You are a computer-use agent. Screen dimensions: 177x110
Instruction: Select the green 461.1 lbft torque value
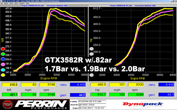pyautogui.click(x=10, y=95)
